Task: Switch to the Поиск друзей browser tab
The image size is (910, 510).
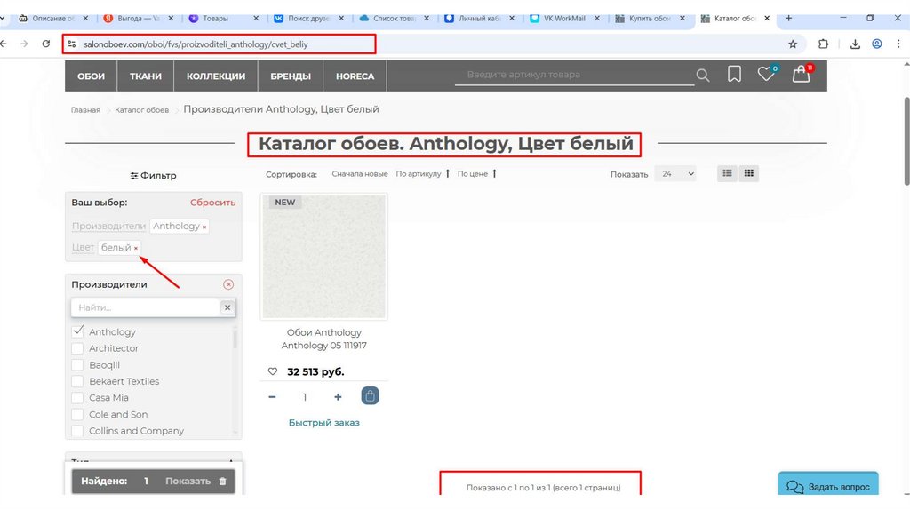Action: tap(308, 18)
